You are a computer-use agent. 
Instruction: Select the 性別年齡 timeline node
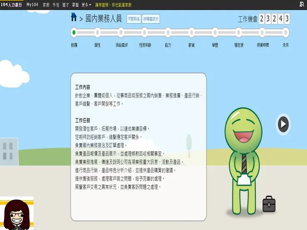[144, 32]
